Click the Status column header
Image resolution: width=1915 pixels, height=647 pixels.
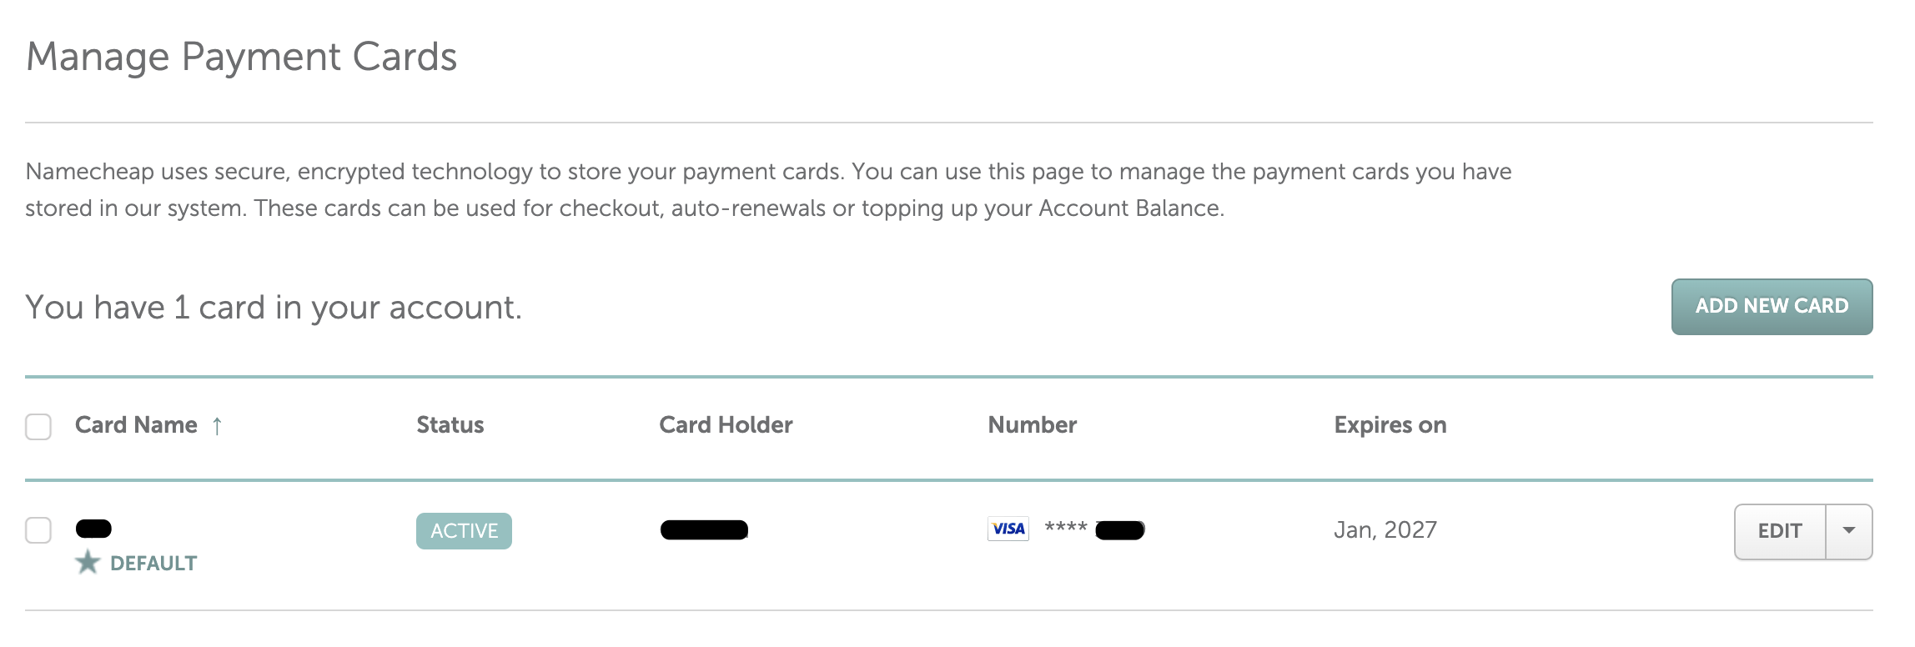click(x=450, y=425)
